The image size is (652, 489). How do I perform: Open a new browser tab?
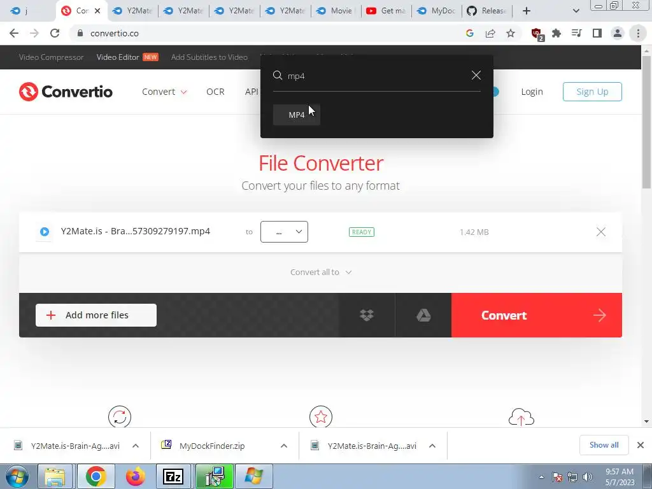coord(527,11)
